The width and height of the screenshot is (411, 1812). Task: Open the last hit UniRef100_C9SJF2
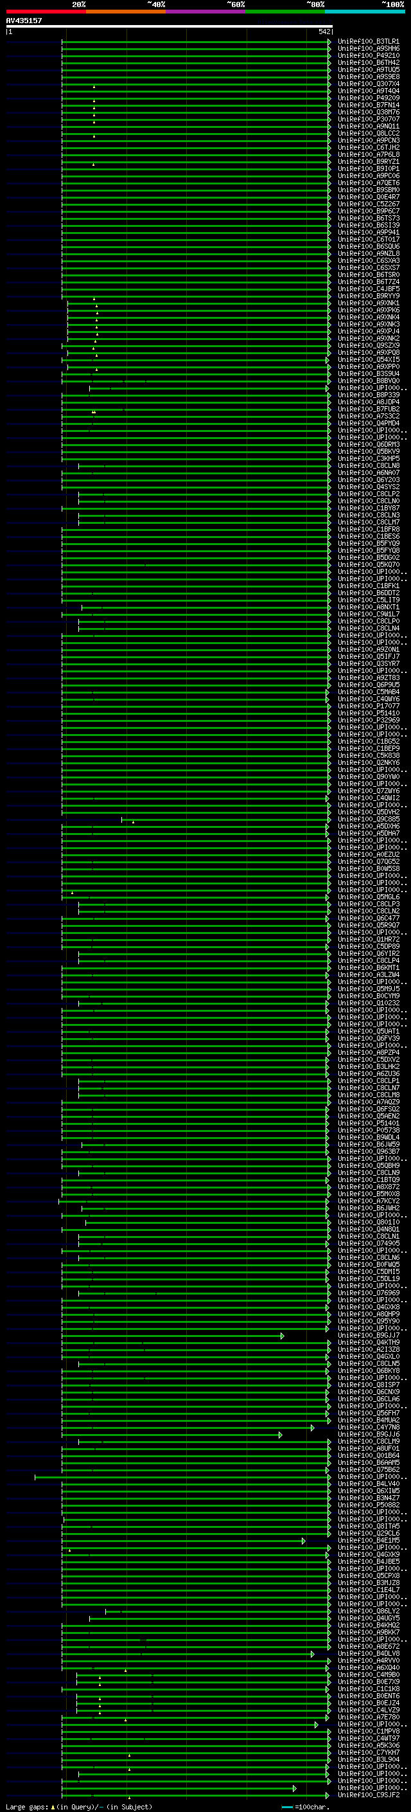tap(369, 1795)
